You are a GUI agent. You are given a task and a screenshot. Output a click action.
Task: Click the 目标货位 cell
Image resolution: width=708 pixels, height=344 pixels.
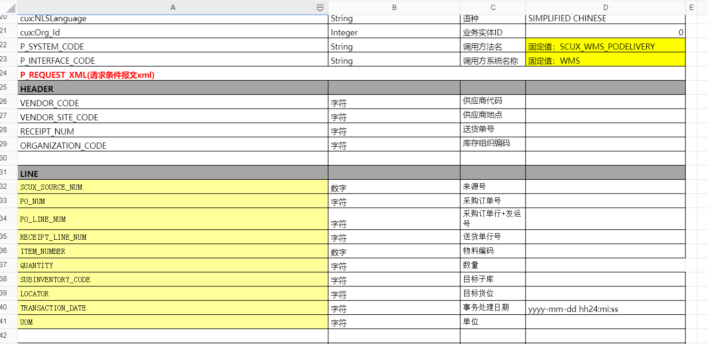[x=493, y=294]
